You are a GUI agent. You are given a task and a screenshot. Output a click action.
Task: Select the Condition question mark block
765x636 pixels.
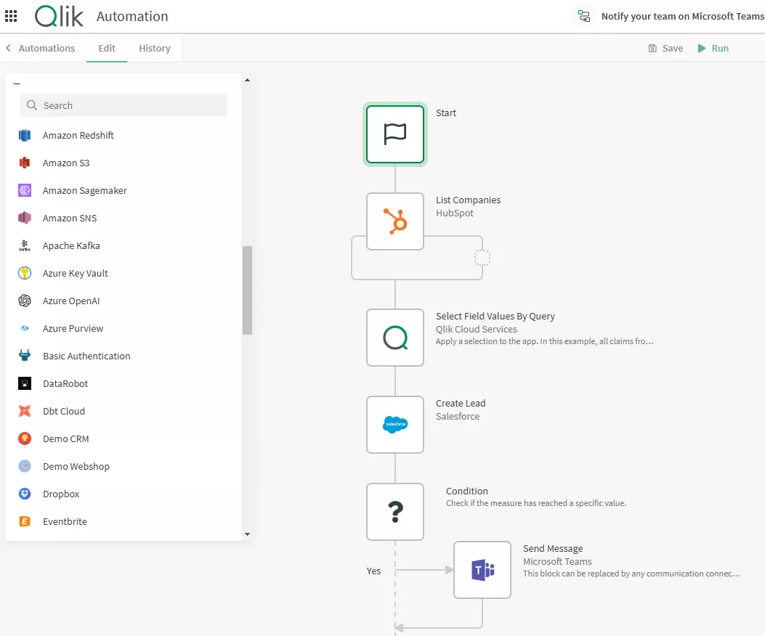pos(394,512)
